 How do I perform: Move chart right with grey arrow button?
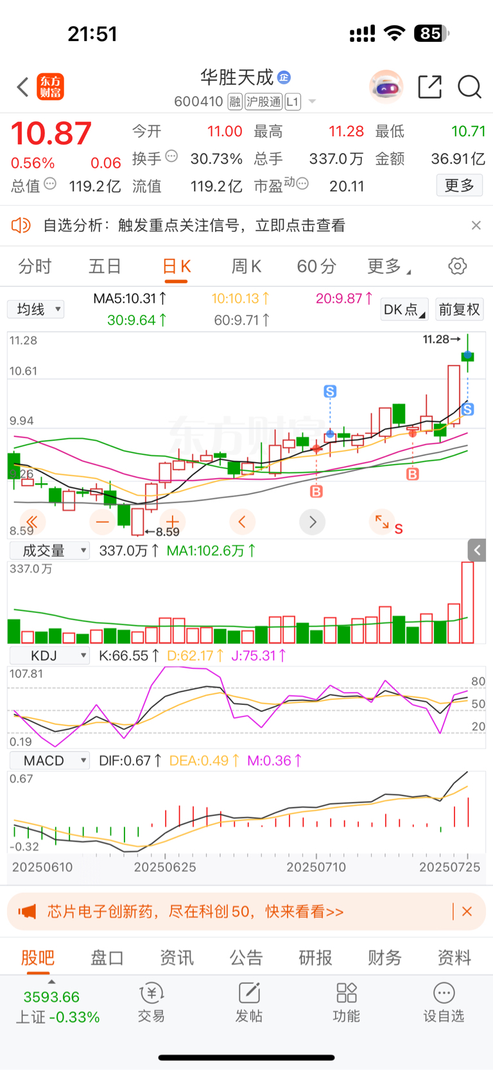point(313,522)
